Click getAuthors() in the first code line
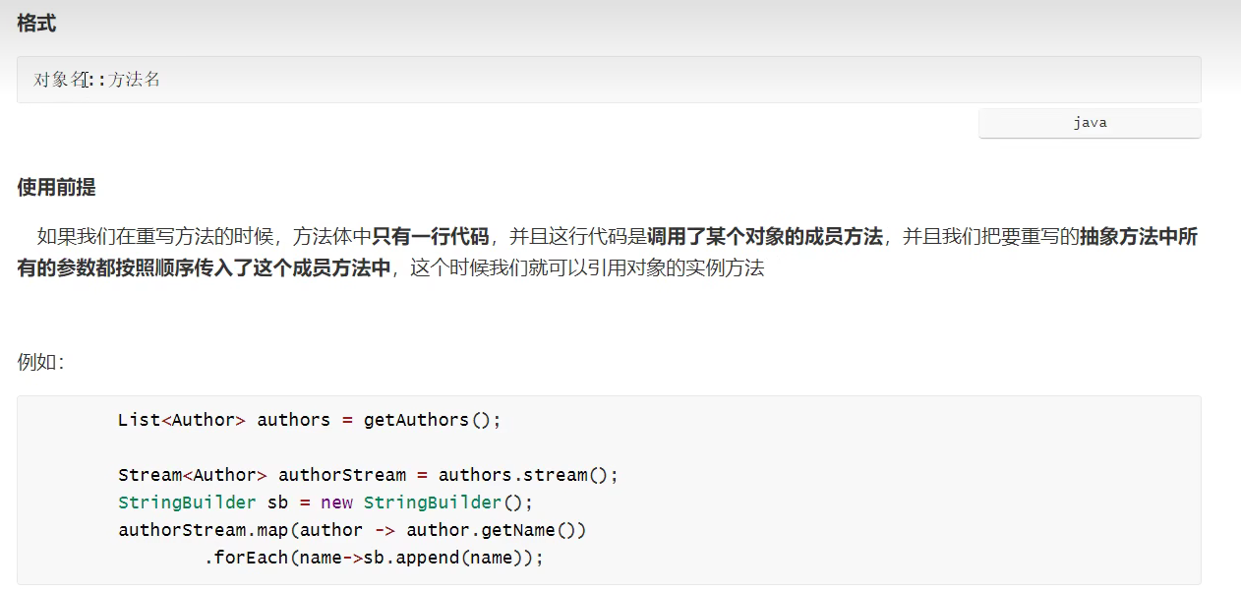Viewport: 1241px width, 591px height. click(x=432, y=420)
